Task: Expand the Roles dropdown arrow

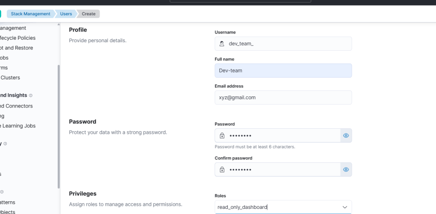Action: pyautogui.click(x=345, y=207)
